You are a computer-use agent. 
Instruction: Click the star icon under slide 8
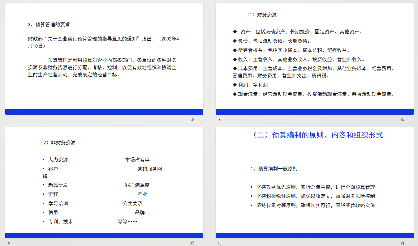403,120
